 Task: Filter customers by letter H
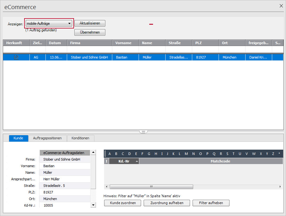pos(156,154)
